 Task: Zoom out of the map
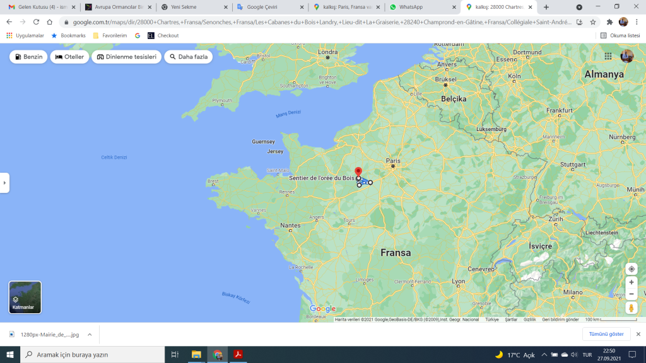click(x=631, y=294)
